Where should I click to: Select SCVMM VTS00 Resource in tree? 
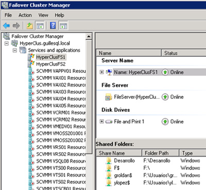click(61, 168)
